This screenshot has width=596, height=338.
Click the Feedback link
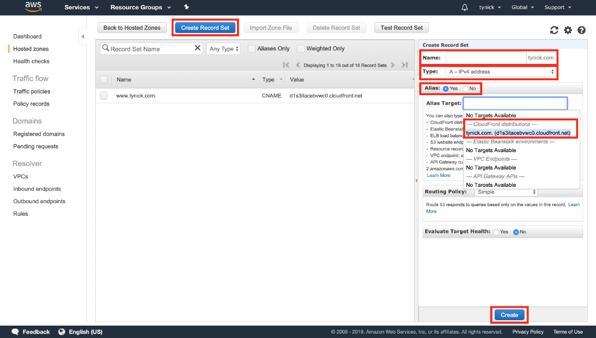pyautogui.click(x=36, y=332)
